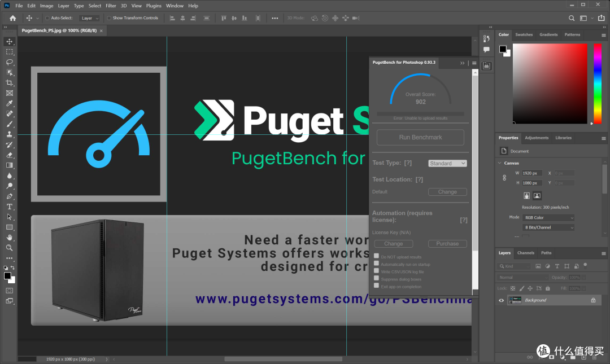The height and width of the screenshot is (364, 610).
Task: Open the Plugins menu
Action: pos(154,6)
